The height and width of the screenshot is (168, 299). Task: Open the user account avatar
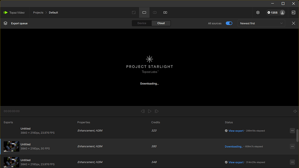282,13
